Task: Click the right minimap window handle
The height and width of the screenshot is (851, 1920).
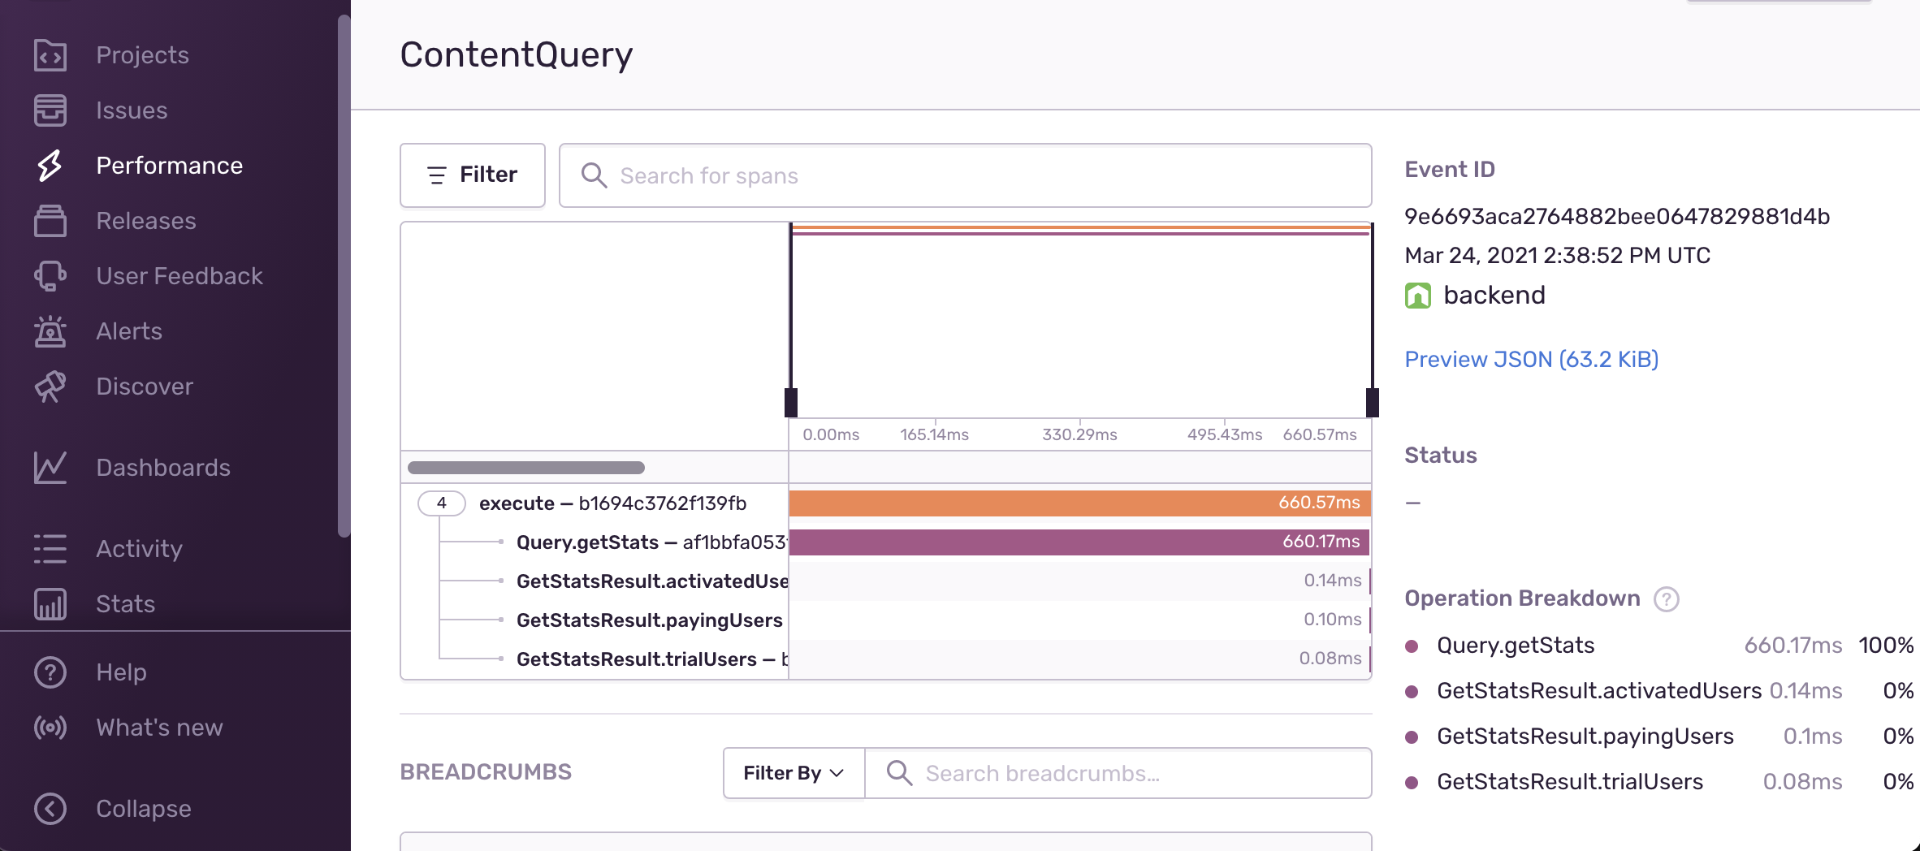Action: pos(1373,402)
